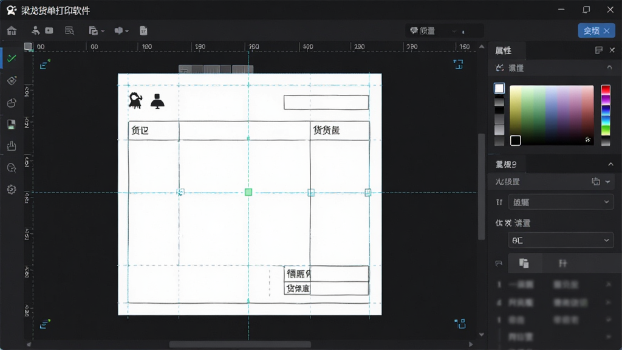Screen dimensions: 622x350
Task: Click the save disk icon in left sidebar
Action: [x=12, y=125]
